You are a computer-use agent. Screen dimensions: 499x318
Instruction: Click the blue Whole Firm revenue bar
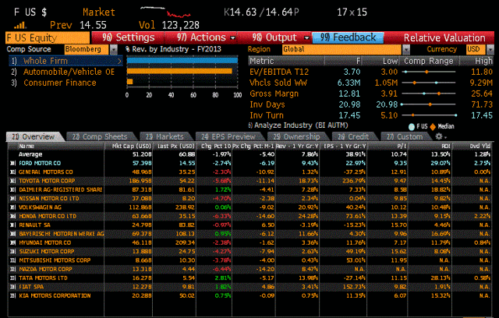[182, 61]
